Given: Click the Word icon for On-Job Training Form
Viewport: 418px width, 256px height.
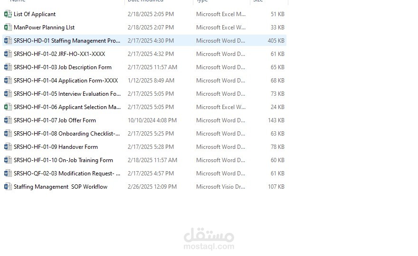Looking at the screenshot, I should [8, 160].
